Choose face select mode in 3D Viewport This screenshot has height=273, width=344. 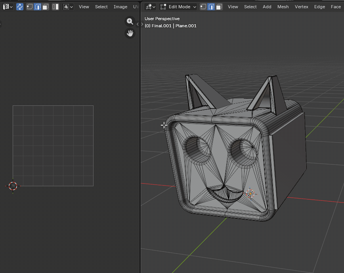(x=219, y=7)
